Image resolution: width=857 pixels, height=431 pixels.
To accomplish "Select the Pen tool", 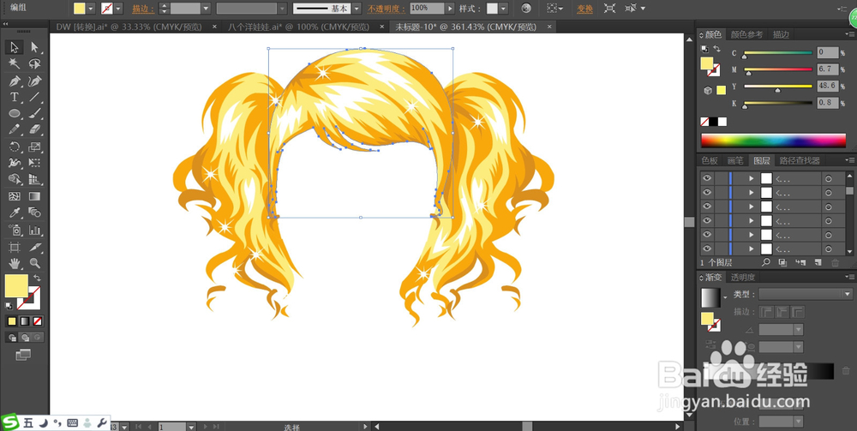I will click(15, 81).
